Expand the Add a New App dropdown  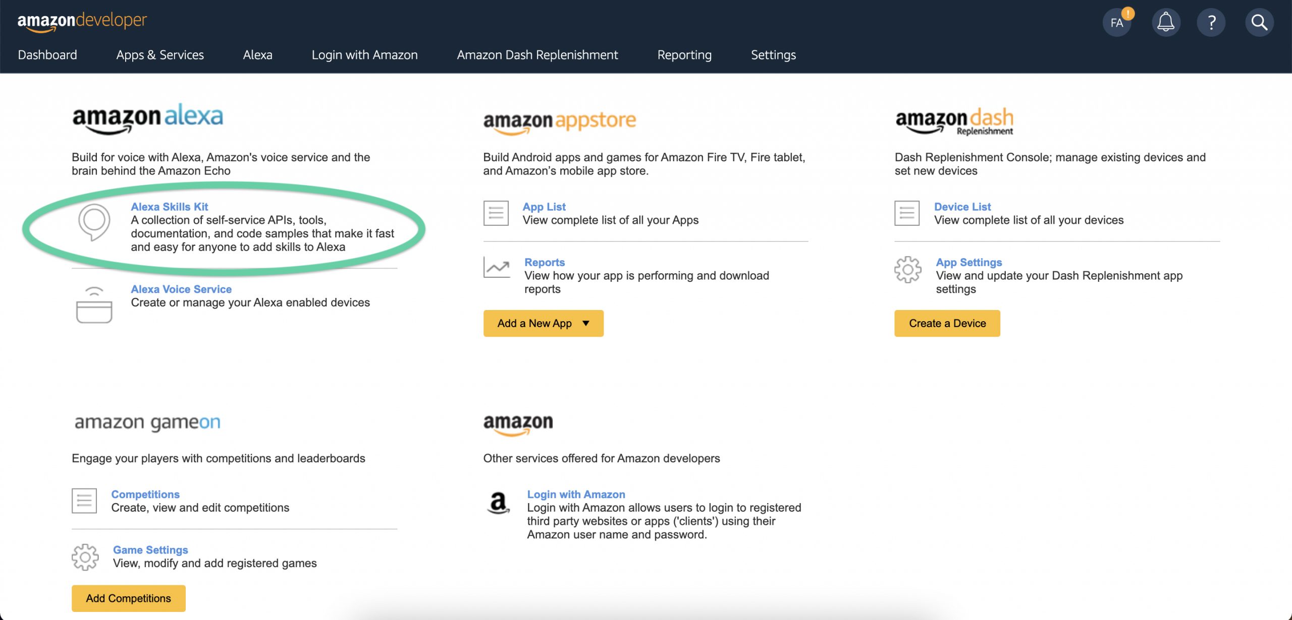coord(544,323)
